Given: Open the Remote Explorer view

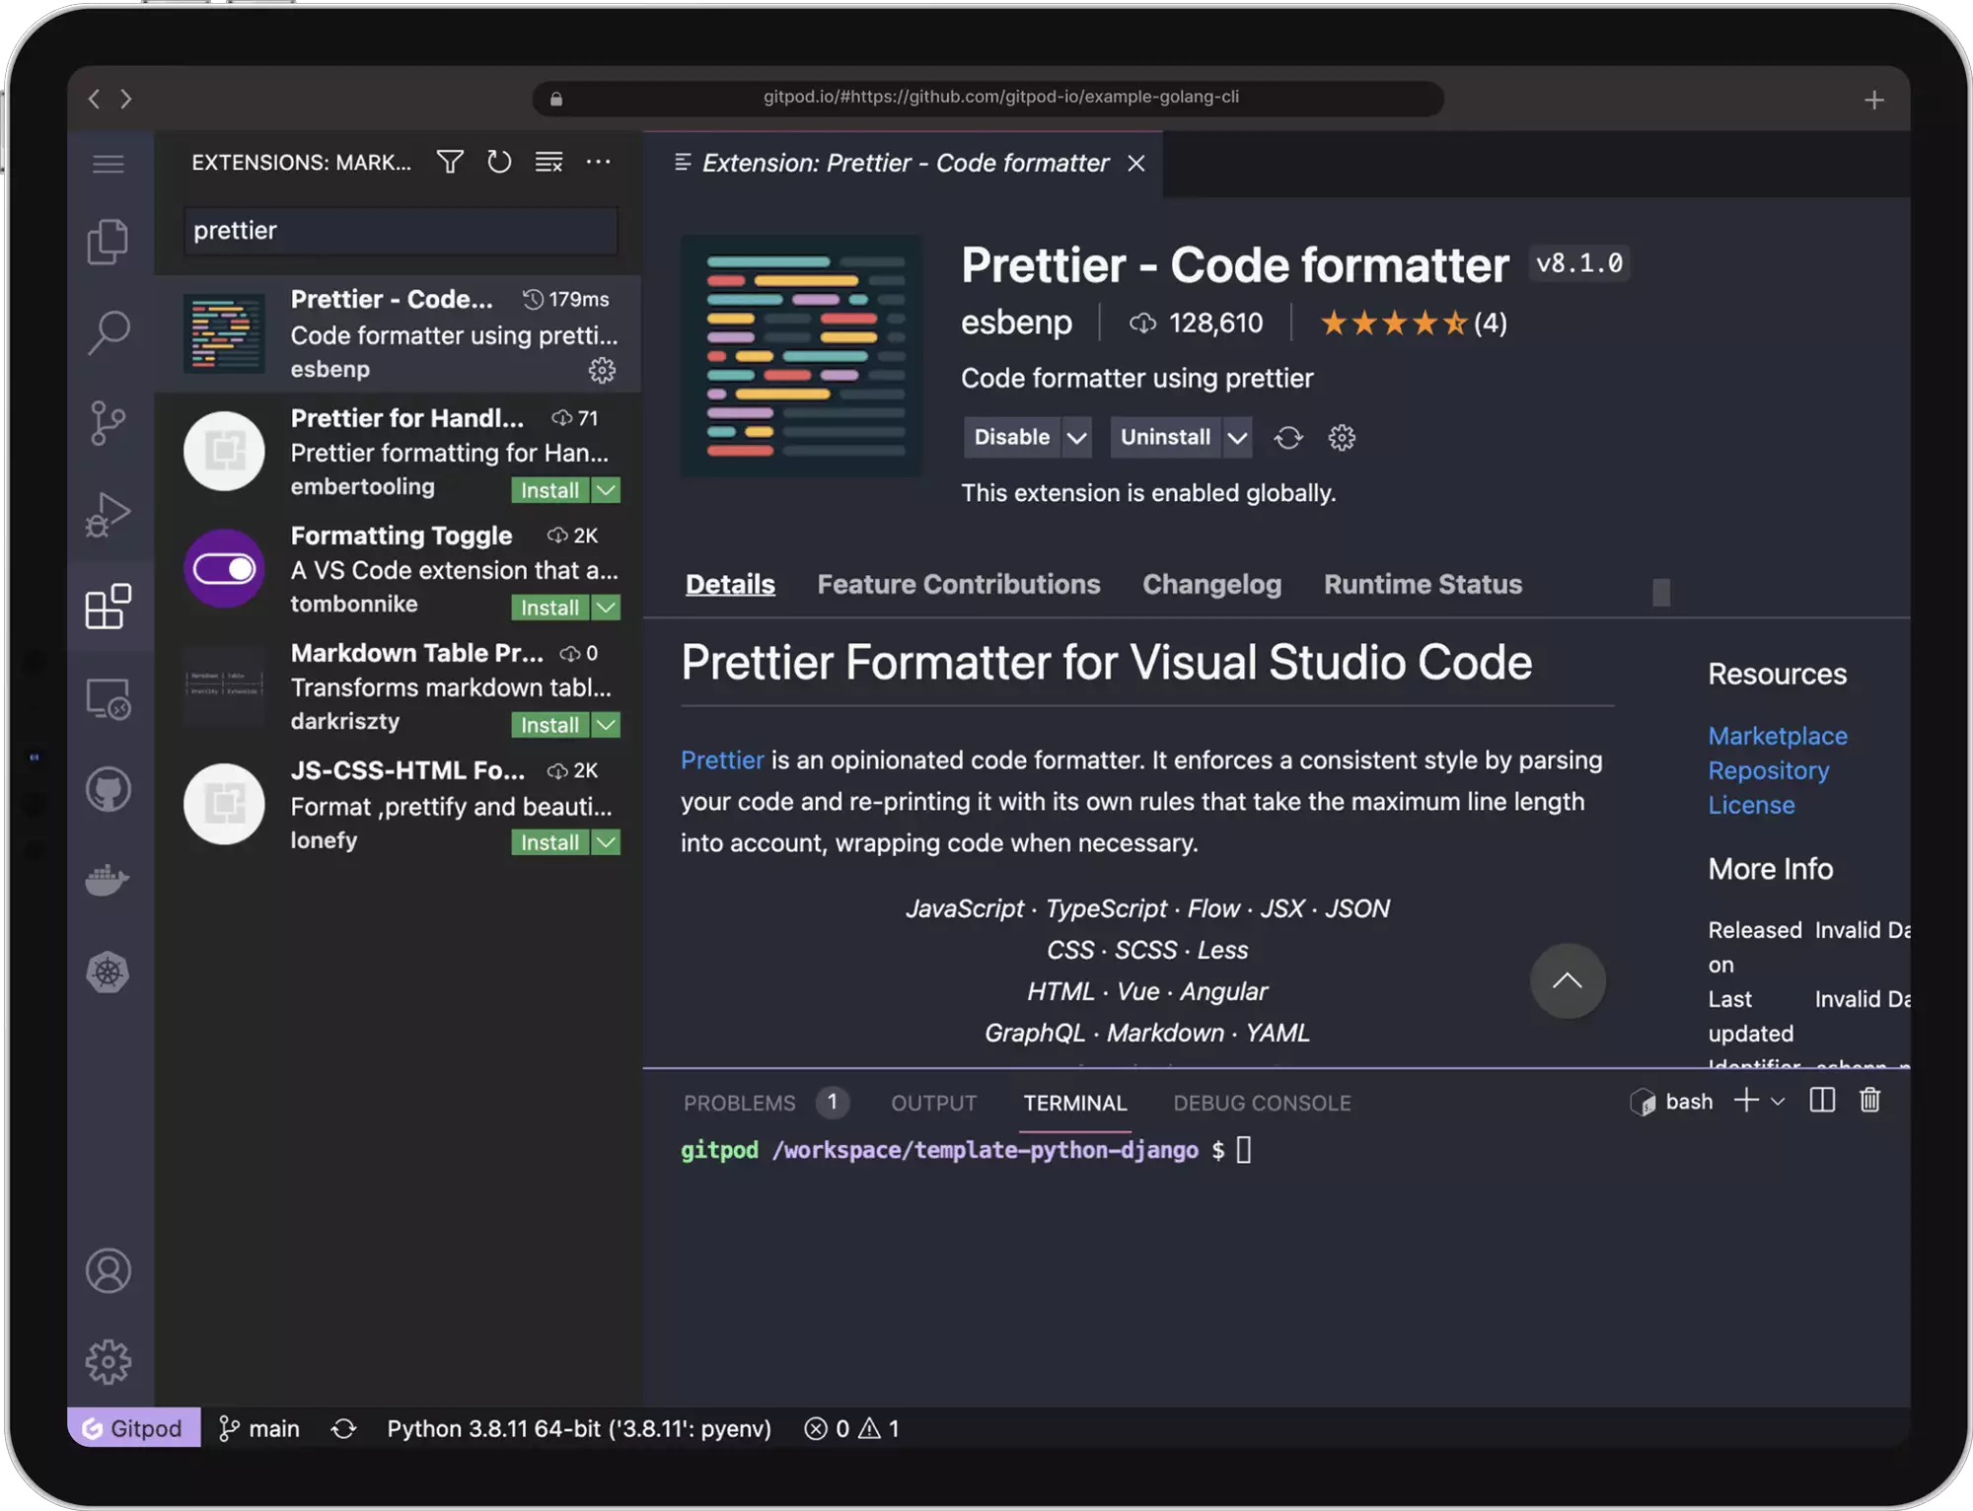Looking at the screenshot, I should (x=109, y=698).
